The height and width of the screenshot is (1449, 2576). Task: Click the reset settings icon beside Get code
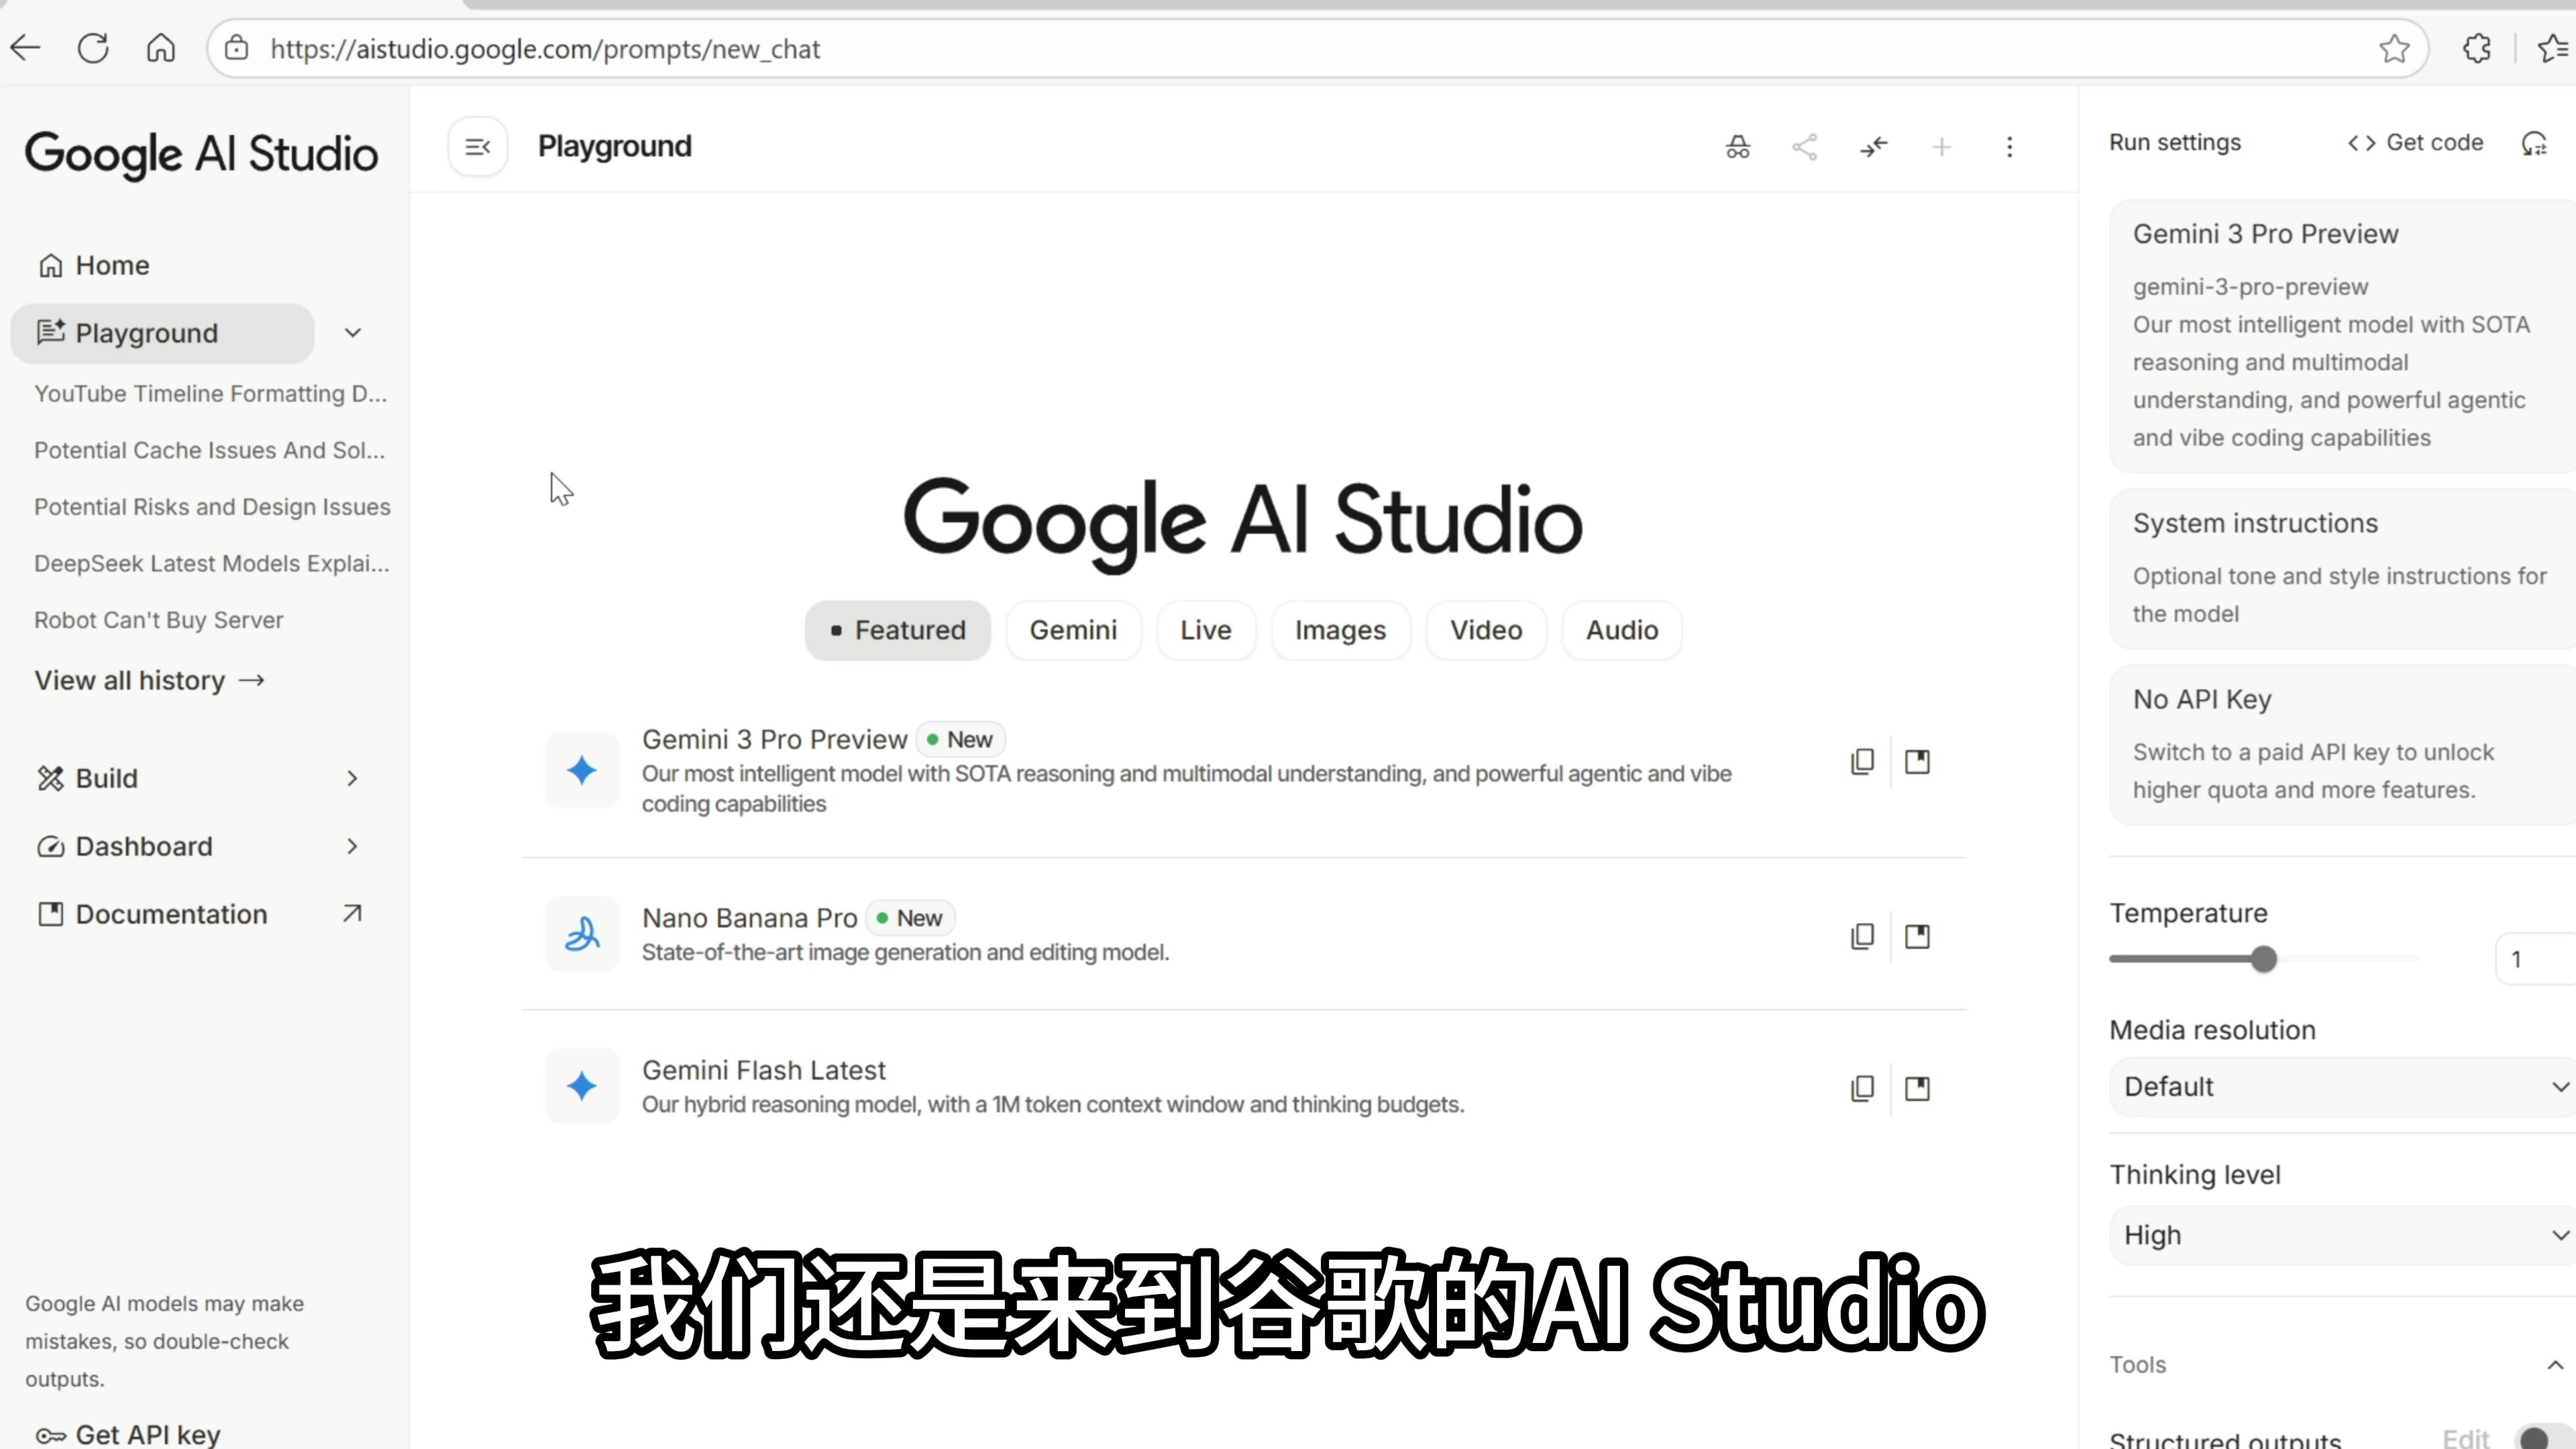pos(2533,144)
